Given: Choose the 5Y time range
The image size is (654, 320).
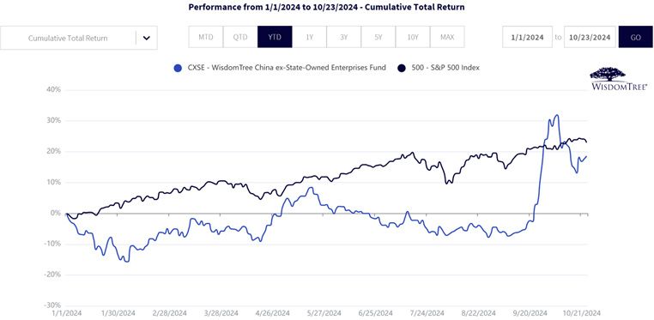Looking at the screenshot, I should 378,37.
